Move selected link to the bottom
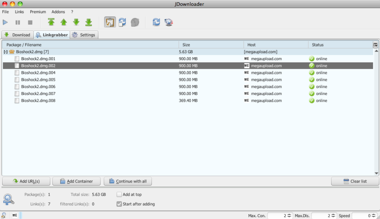This screenshot has height=219, width=380. pyautogui.click(x=89, y=22)
